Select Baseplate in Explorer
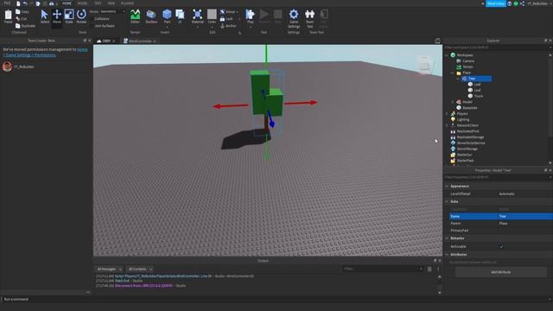This screenshot has height=311, width=553. coord(470,108)
